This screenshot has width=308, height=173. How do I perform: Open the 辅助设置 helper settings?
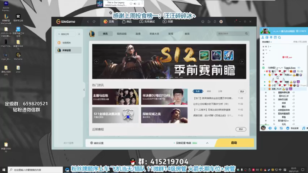click(x=97, y=143)
